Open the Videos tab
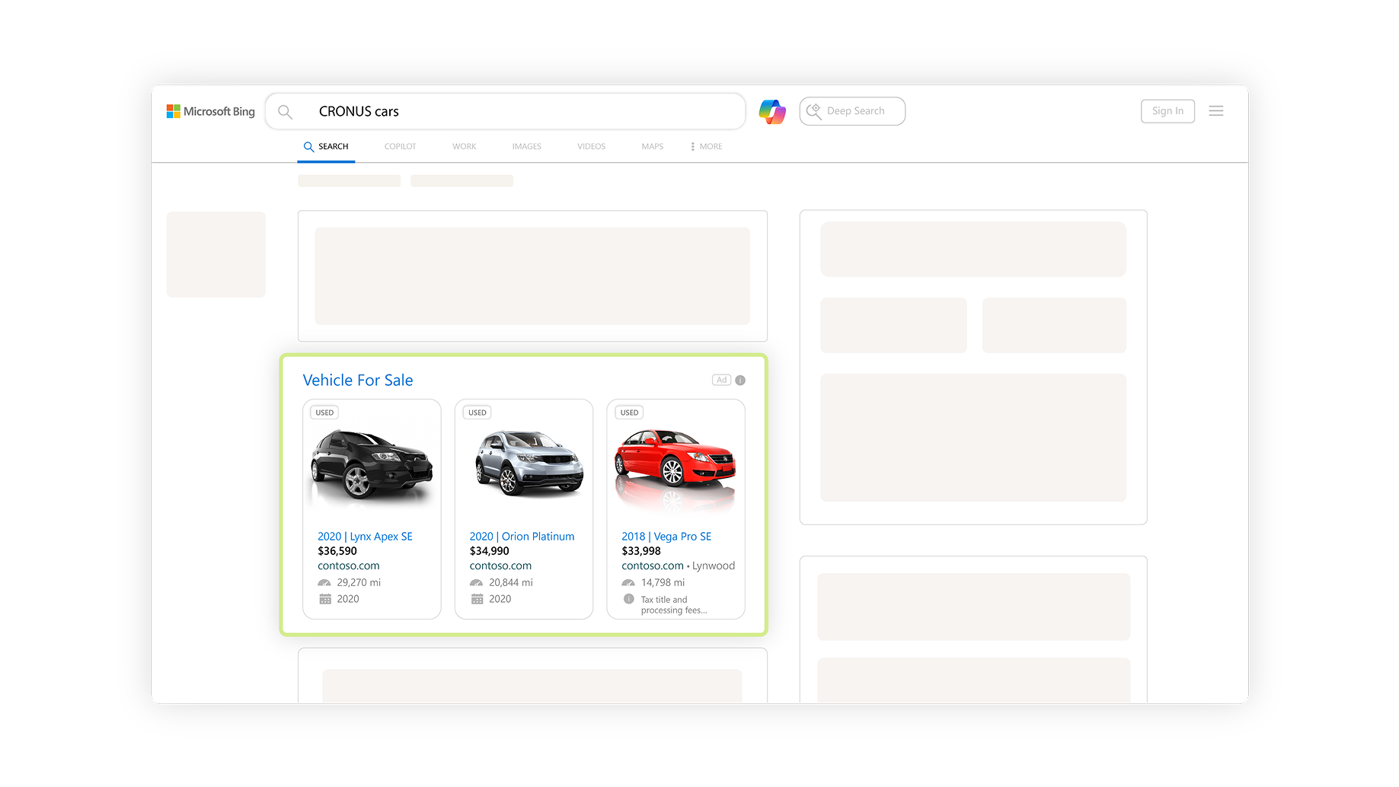 (591, 146)
